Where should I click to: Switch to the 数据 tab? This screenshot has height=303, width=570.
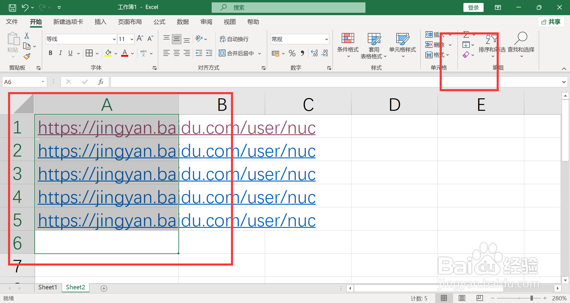[183, 22]
